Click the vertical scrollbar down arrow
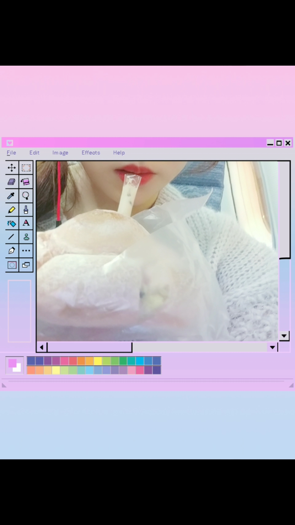This screenshot has height=525, width=295. pyautogui.click(x=284, y=336)
